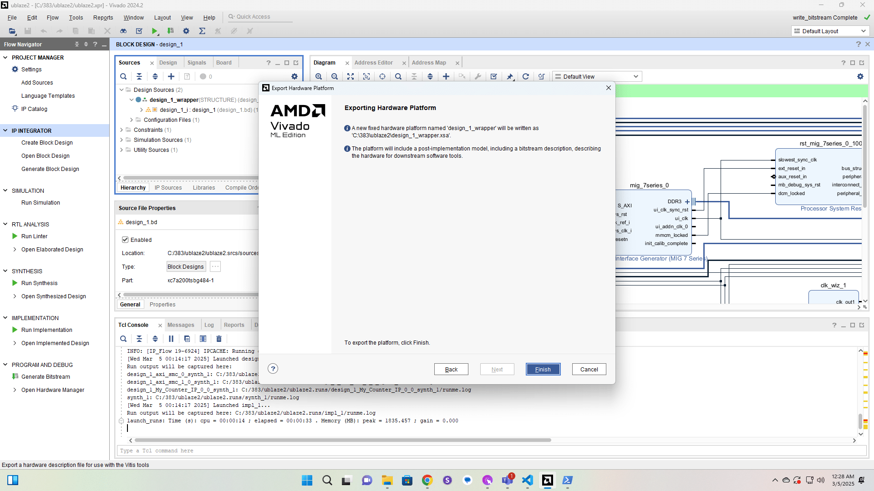The image size is (874, 491).
Task: Click the Finish button
Action: click(543, 369)
